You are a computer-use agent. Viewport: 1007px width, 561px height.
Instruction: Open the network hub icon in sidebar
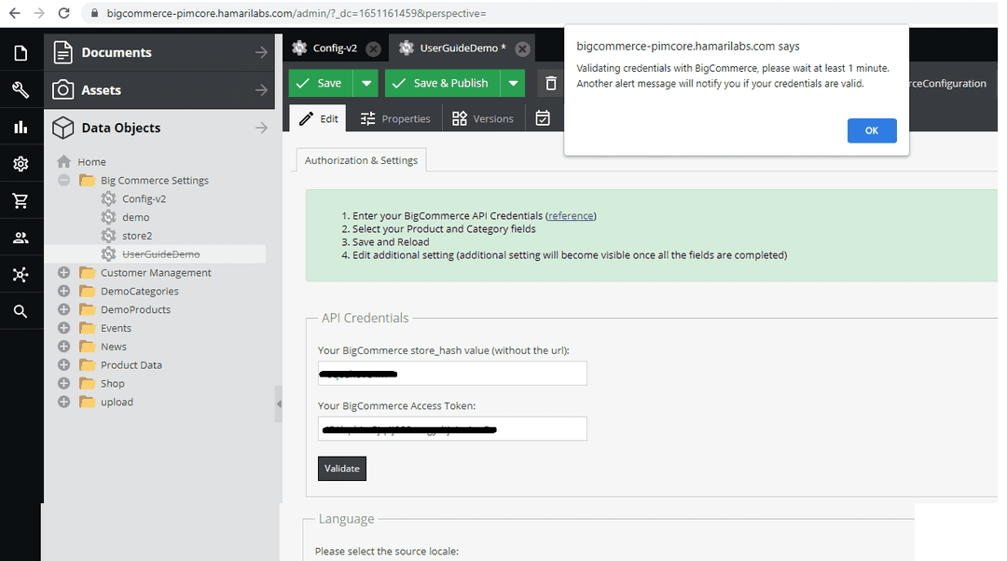[x=21, y=275]
